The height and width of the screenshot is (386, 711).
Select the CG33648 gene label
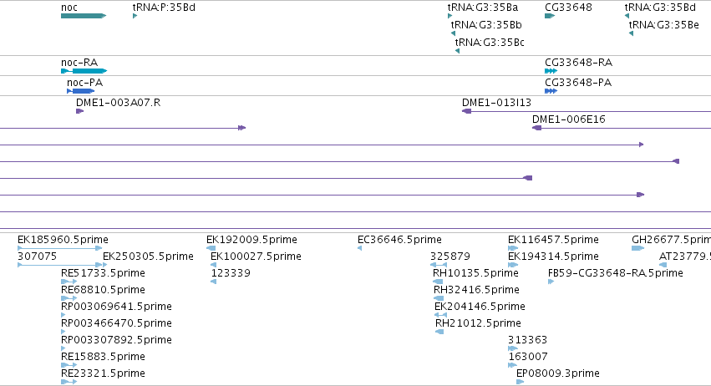(x=568, y=8)
